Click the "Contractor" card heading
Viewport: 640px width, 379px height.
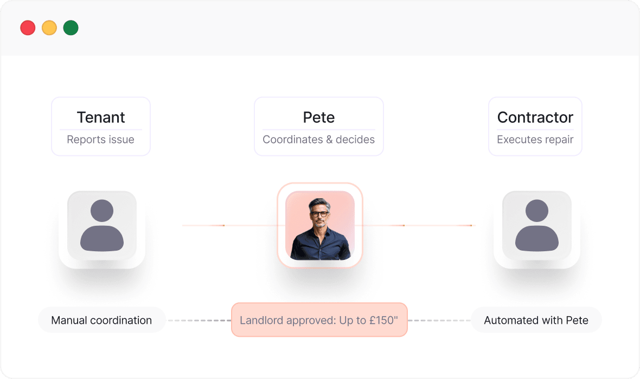click(x=535, y=117)
